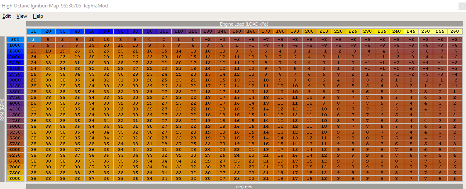Click the 260 kPa load column header
This screenshot has height=189, width=466.
pyautogui.click(x=455, y=31)
